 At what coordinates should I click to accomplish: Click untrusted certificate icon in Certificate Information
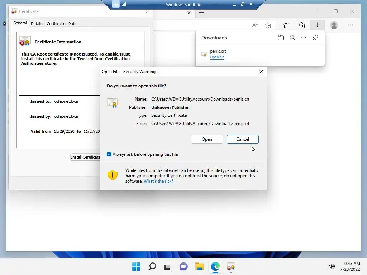[25, 41]
